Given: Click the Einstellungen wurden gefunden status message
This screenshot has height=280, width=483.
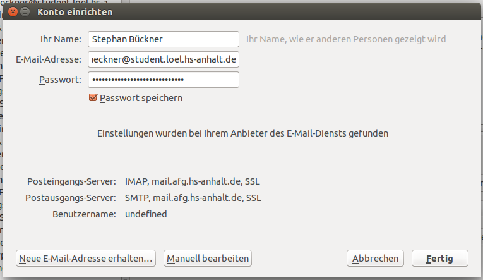Looking at the screenshot, I should coord(242,133).
